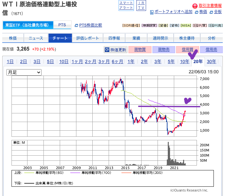This screenshot has width=225, height=196.
Task: Select the 1年 chart period
Action: coord(131,61)
